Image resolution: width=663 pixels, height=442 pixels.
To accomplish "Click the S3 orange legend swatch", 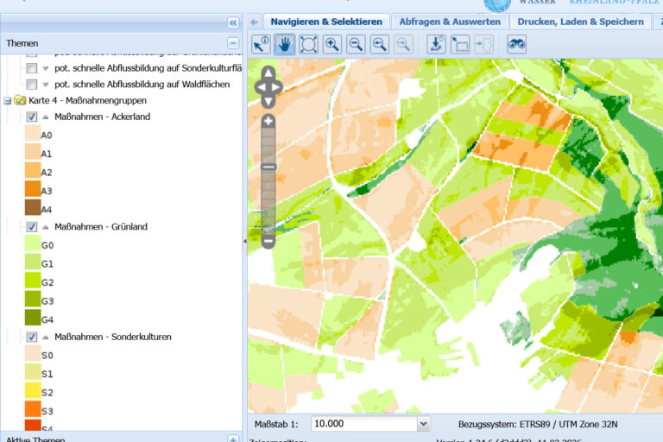I will [x=33, y=409].
